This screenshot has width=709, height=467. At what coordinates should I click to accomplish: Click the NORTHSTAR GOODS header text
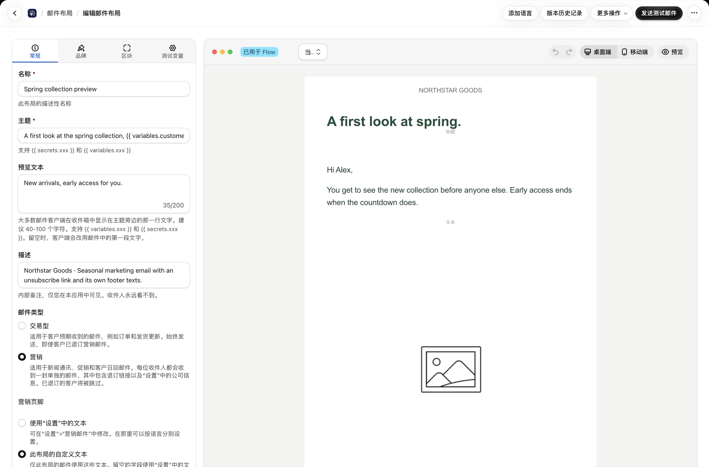450,90
